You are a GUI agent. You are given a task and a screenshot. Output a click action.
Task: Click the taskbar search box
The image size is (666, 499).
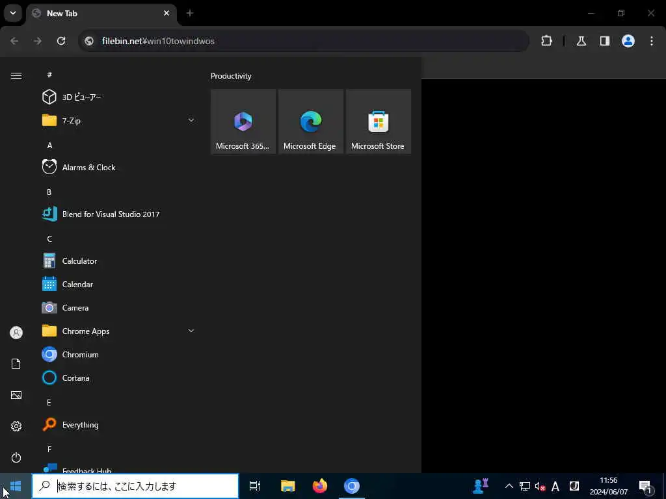coord(135,486)
